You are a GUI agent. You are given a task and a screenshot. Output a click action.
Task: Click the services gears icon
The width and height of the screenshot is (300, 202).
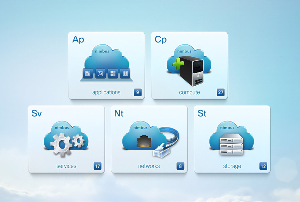tap(67, 145)
